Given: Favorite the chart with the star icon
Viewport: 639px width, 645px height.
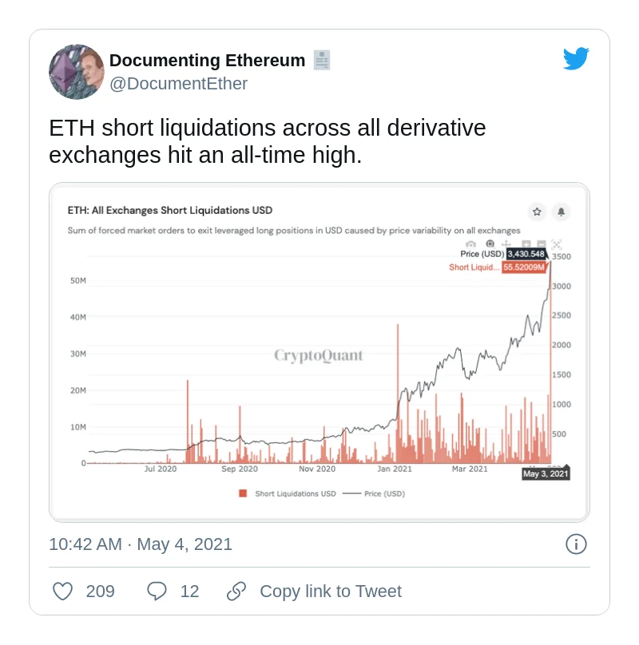Looking at the screenshot, I should point(537,212).
